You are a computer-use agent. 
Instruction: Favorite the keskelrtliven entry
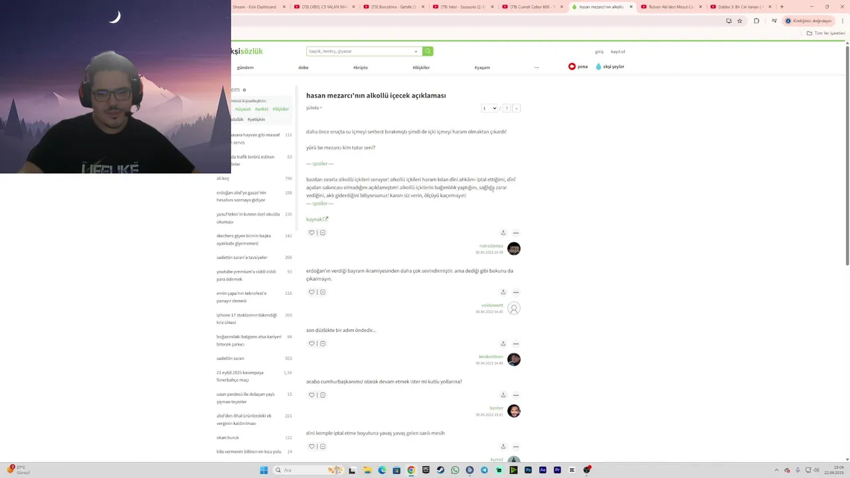click(x=311, y=343)
